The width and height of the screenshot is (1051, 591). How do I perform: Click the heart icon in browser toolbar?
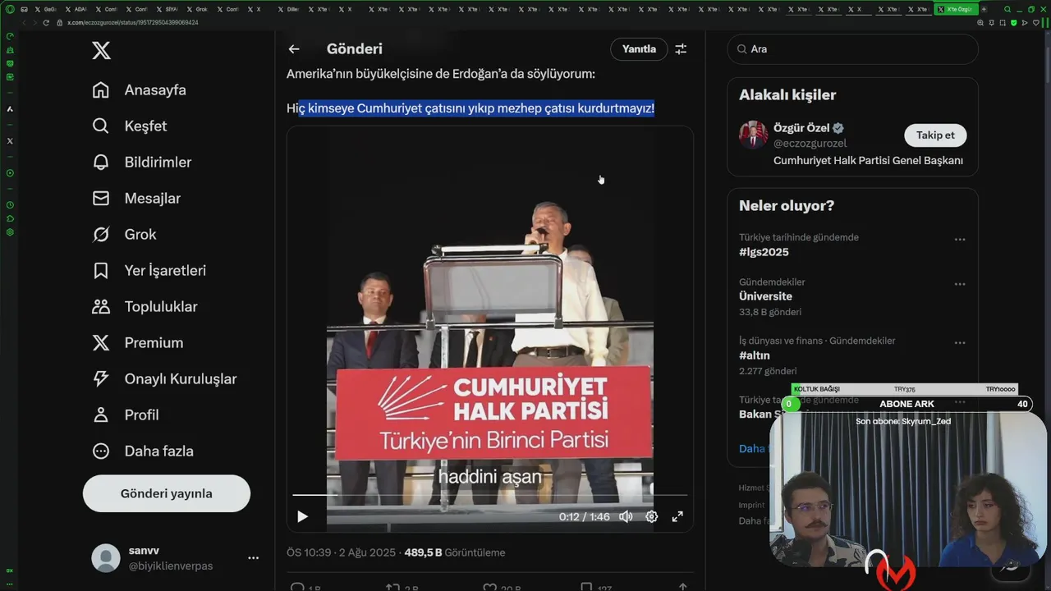[1035, 22]
